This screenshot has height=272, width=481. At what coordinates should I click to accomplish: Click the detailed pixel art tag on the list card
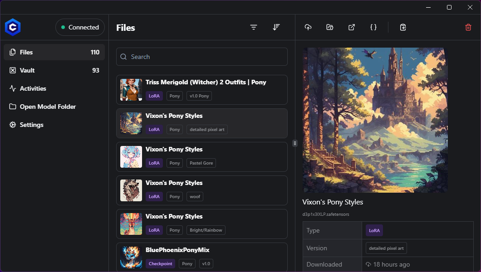207,130
